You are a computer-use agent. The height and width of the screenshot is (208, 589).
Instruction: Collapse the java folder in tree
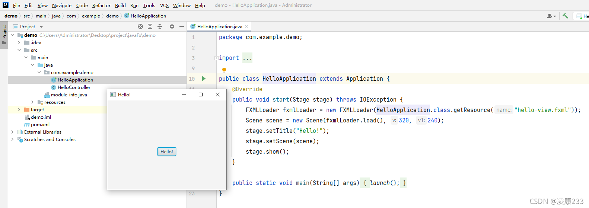click(x=32, y=65)
